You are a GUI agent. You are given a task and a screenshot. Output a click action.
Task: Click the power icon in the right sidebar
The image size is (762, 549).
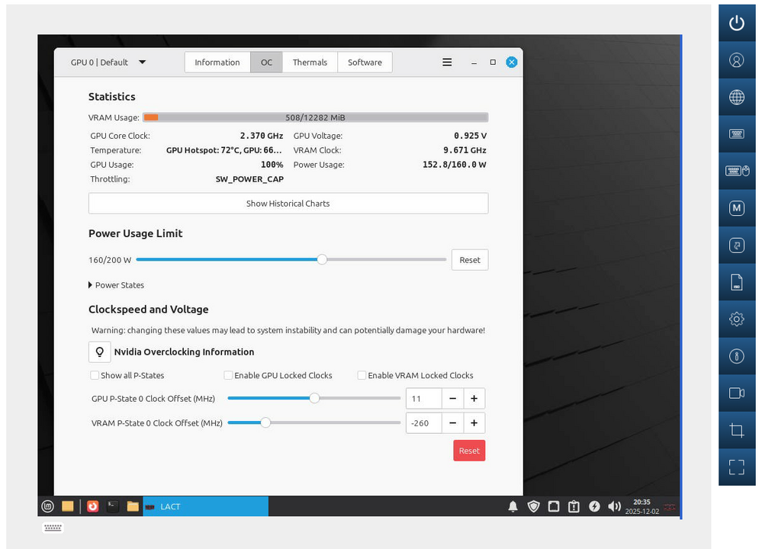tap(736, 23)
